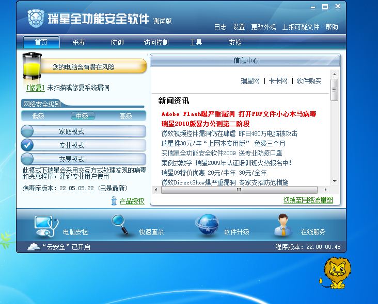The width and height of the screenshot is (378, 304).
Task: Open the 卡卡网 link
Action: [x=278, y=81]
